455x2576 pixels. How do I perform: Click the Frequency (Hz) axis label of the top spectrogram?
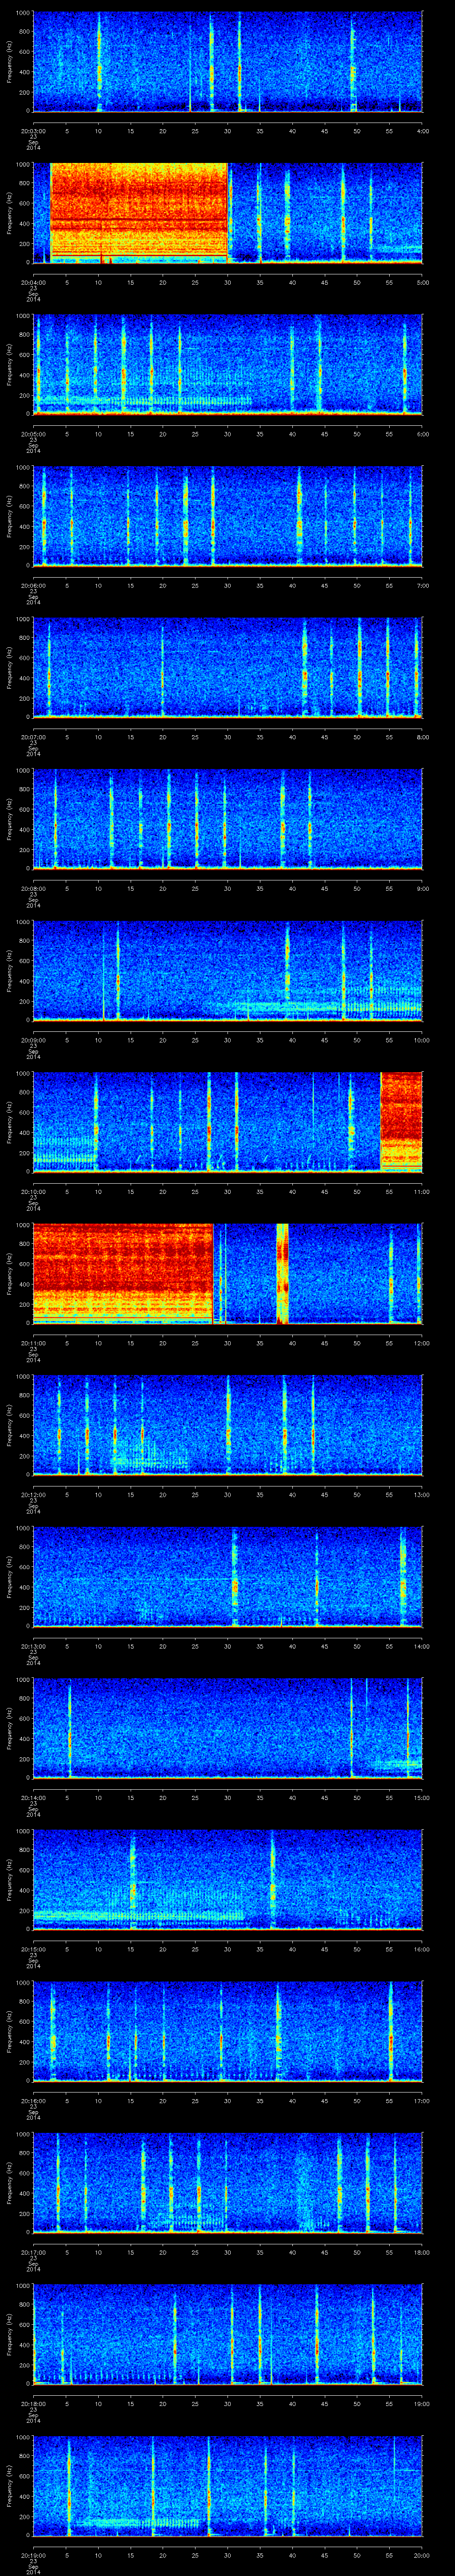click(x=9, y=62)
